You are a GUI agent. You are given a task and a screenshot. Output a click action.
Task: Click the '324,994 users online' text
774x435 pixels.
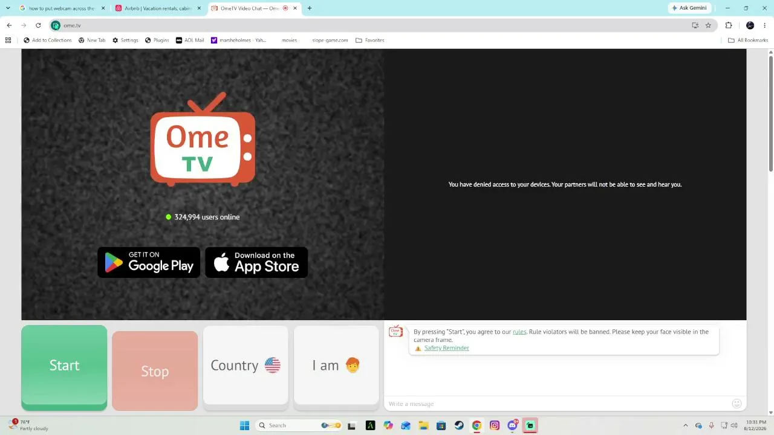[207, 217]
